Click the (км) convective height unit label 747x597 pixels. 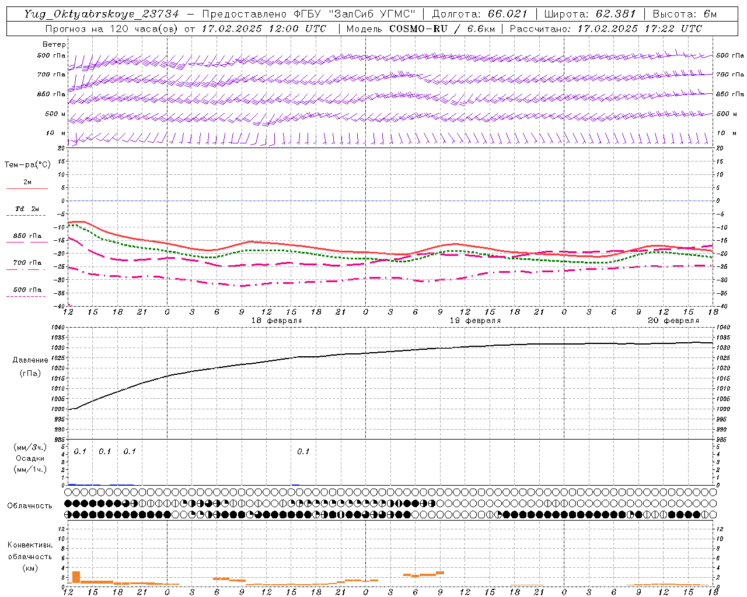point(30,568)
